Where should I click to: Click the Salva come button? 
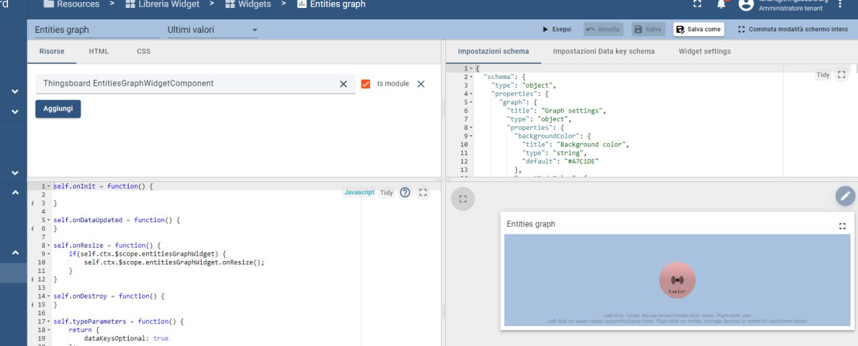point(698,29)
